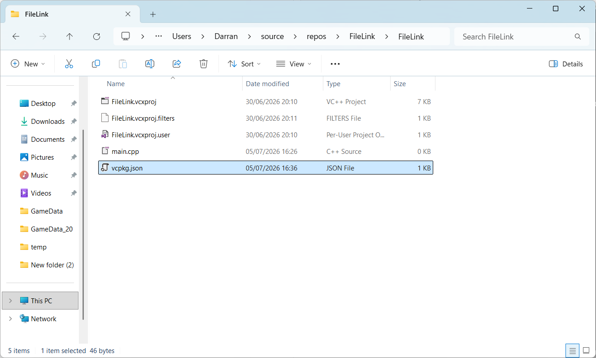This screenshot has width=596, height=358.
Task: Click the Rename toolbar icon
Action: pos(150,64)
